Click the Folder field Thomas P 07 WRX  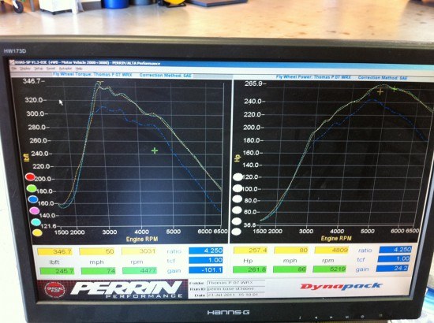click(236, 283)
